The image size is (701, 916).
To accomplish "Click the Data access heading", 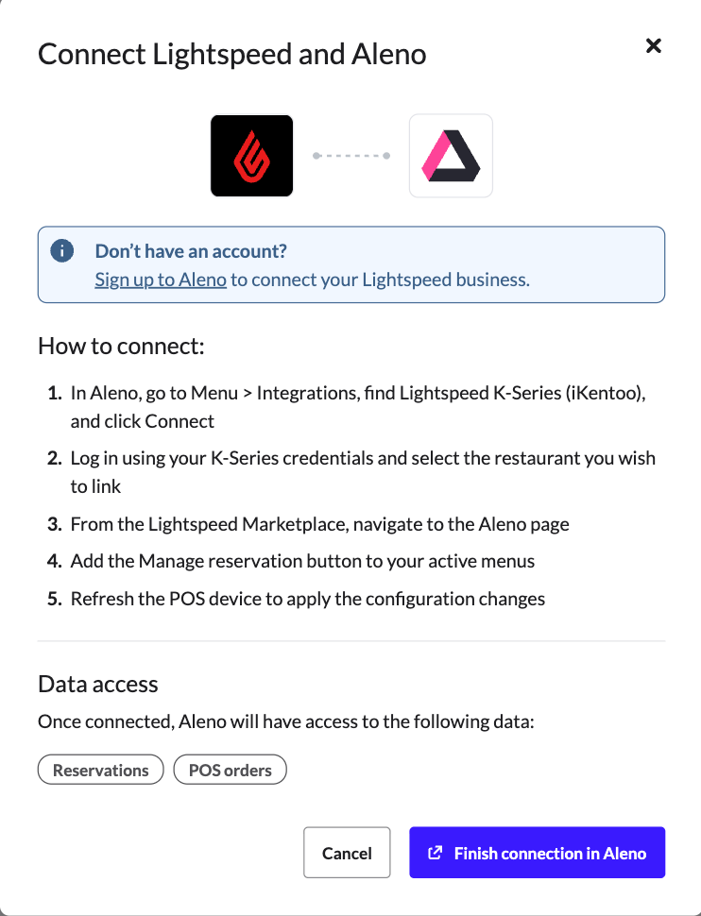I will [x=98, y=684].
